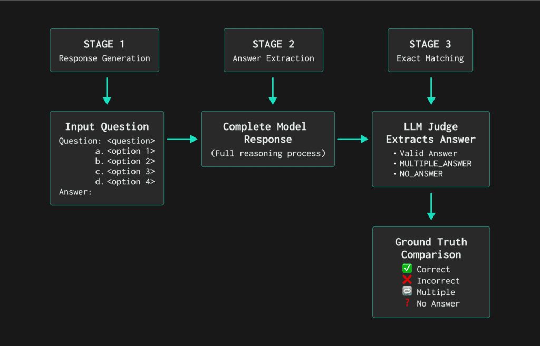Click the gray loop icon beside Multiple
The height and width of the screenshot is (346, 540).
(x=407, y=291)
